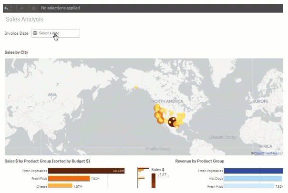Click the EUROPE map label
Viewport: 288px width, 193px height.
[261, 101]
